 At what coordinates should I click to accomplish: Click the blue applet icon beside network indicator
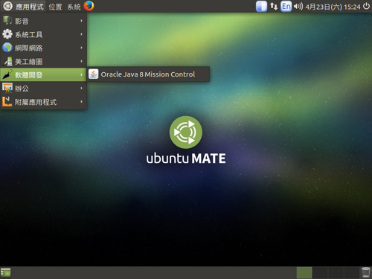(261, 6)
